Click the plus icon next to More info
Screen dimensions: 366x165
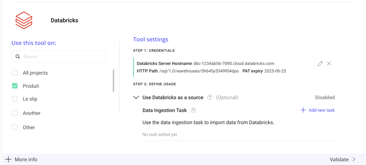[x=8, y=159]
